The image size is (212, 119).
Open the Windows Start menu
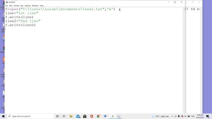click(x=3, y=116)
